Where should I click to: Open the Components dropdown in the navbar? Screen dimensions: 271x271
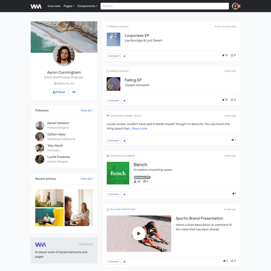(x=87, y=6)
